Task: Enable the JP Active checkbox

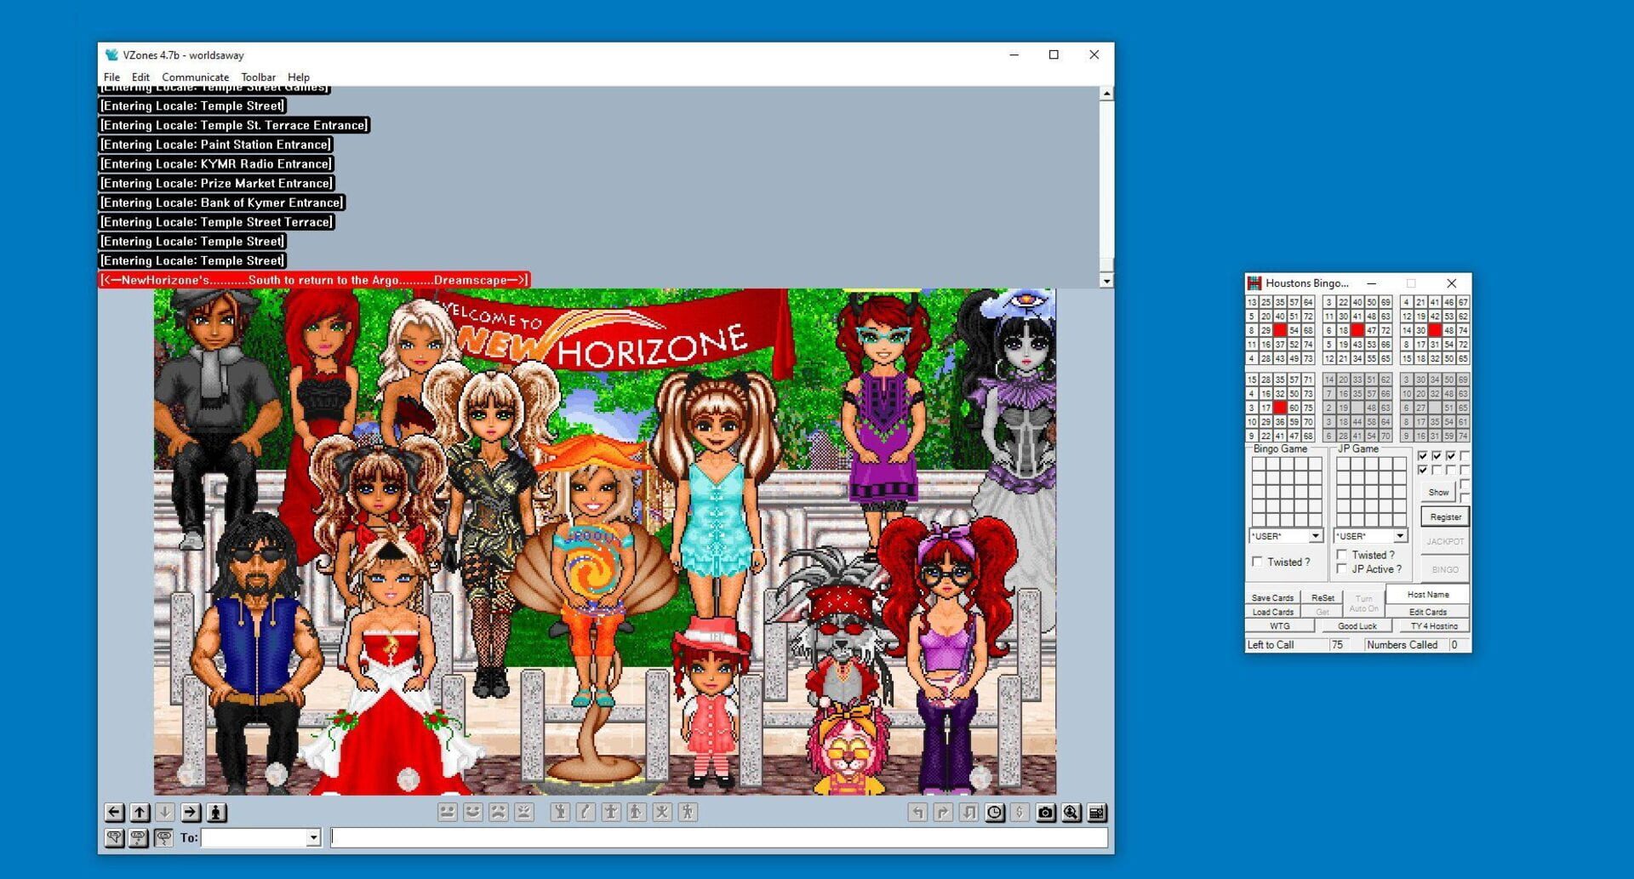Action: click(1342, 569)
